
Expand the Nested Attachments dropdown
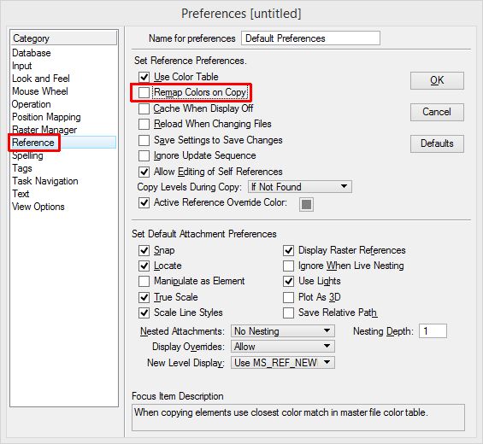[282, 331]
